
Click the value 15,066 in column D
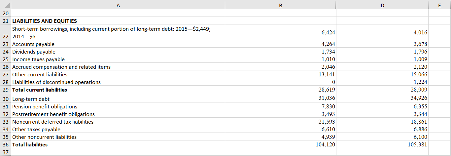(419, 75)
